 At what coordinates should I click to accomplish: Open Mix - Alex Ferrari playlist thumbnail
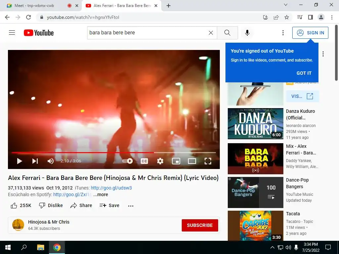tap(255, 158)
